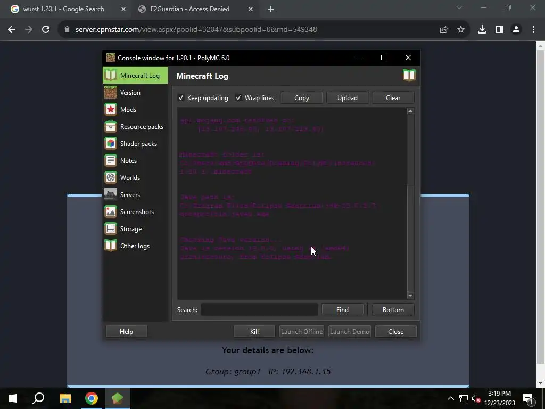Click Chrome forward arrow
The width and height of the screenshot is (545, 409).
[29, 30]
